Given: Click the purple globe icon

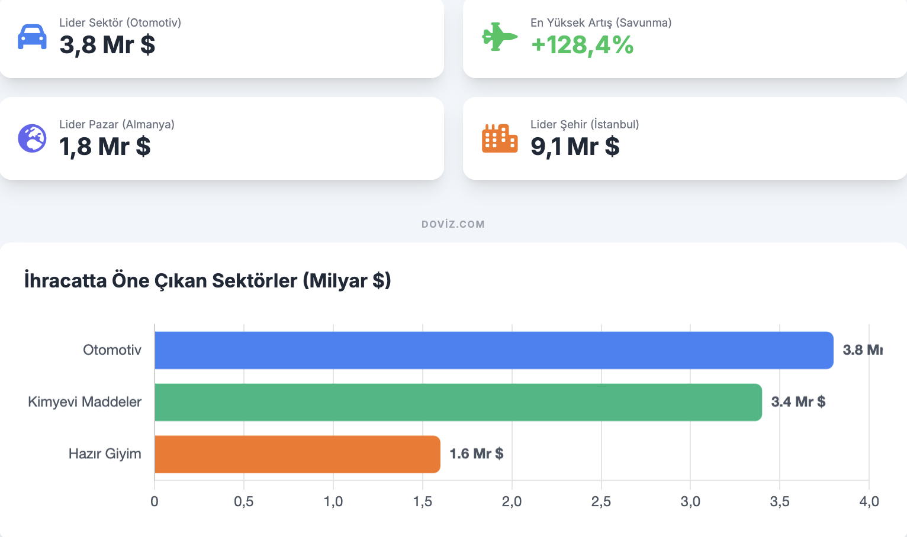Looking at the screenshot, I should [32, 138].
